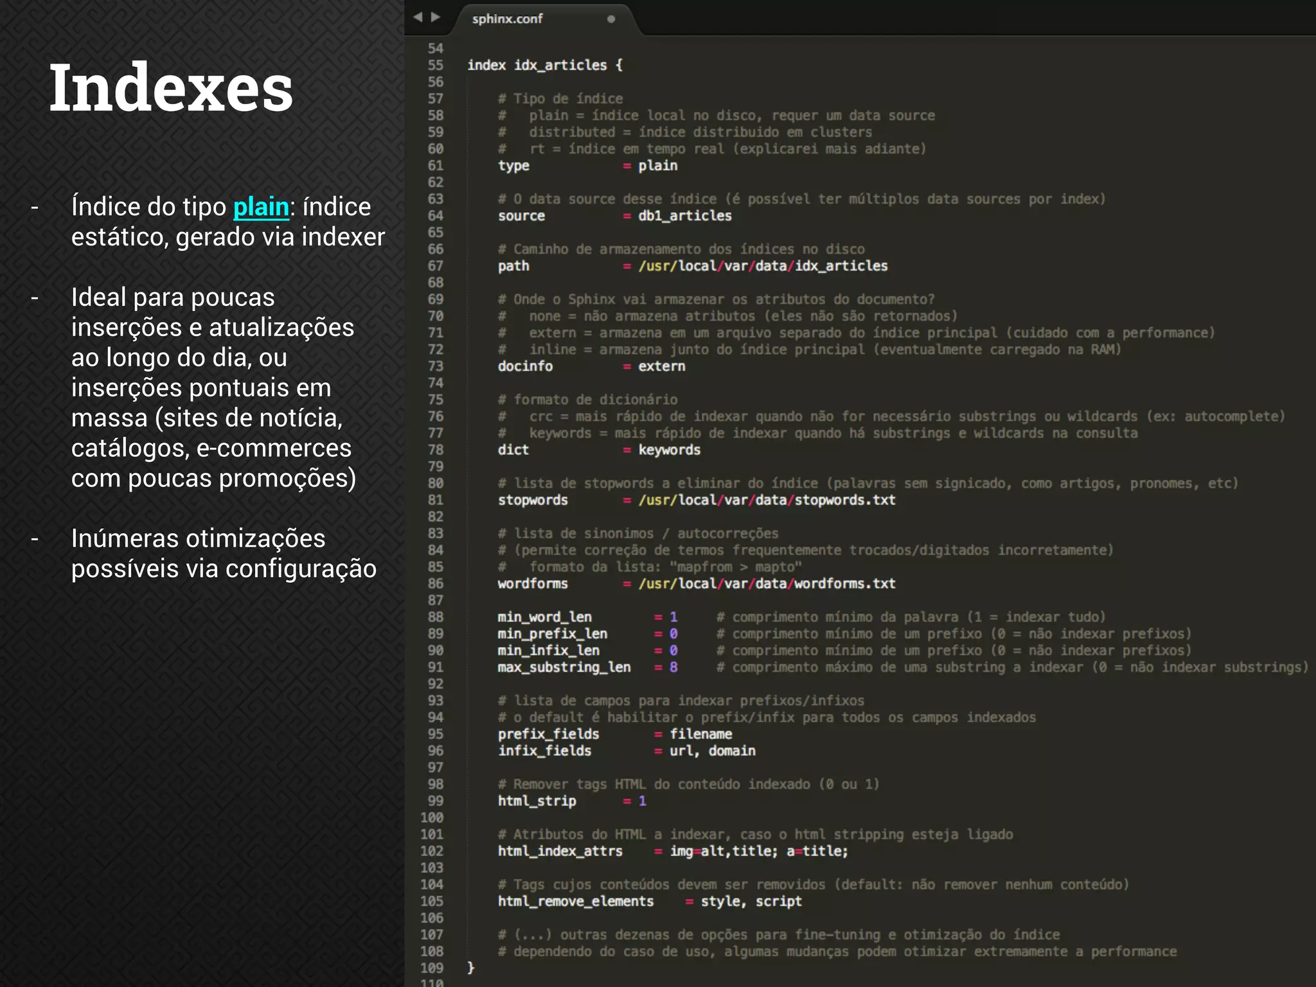Click the dict keywords value

[x=669, y=450]
